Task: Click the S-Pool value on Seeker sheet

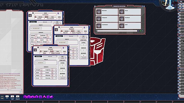Action: coord(62,65)
